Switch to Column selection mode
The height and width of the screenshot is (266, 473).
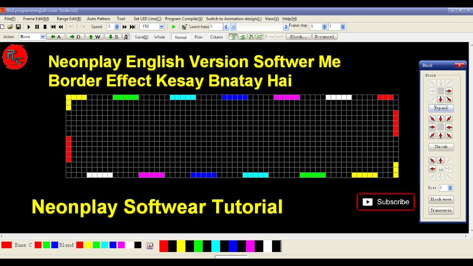tap(217, 37)
